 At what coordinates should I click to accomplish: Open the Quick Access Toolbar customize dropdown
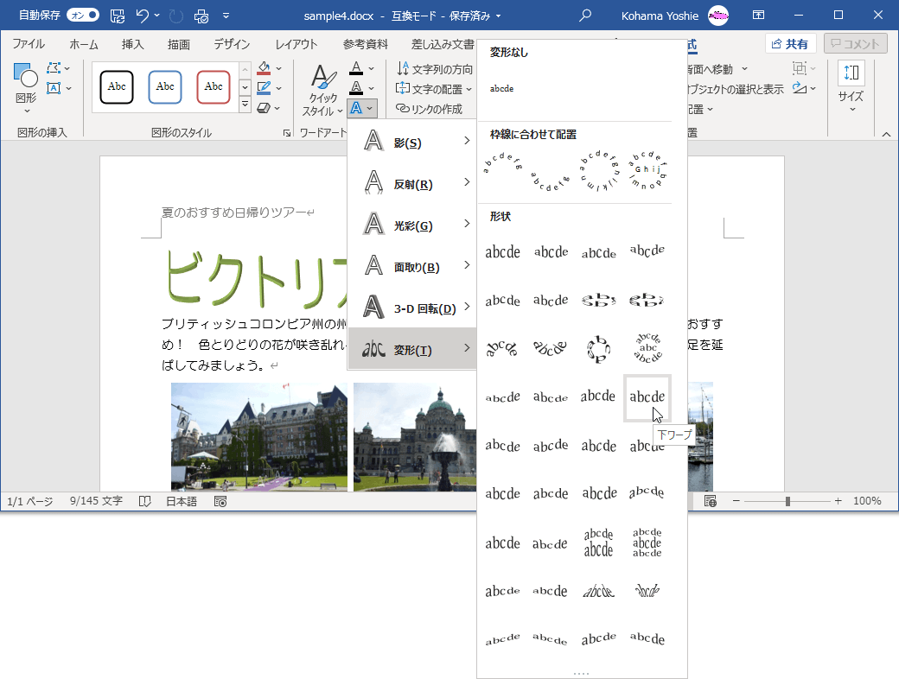click(226, 16)
